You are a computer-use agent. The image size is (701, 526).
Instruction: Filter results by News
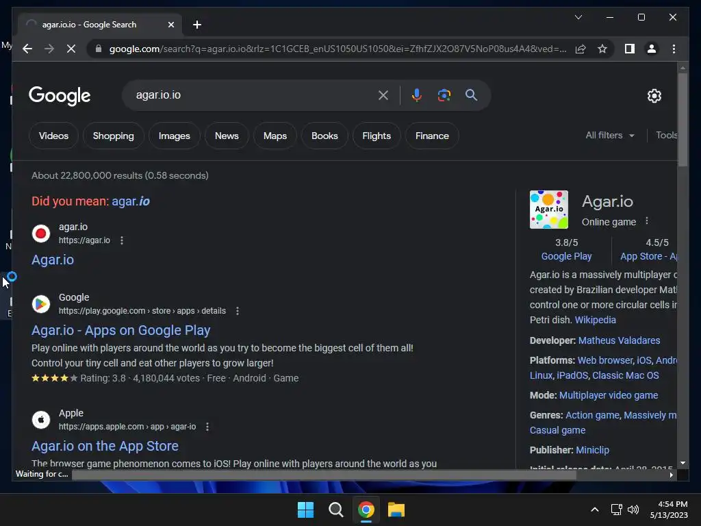[227, 136]
